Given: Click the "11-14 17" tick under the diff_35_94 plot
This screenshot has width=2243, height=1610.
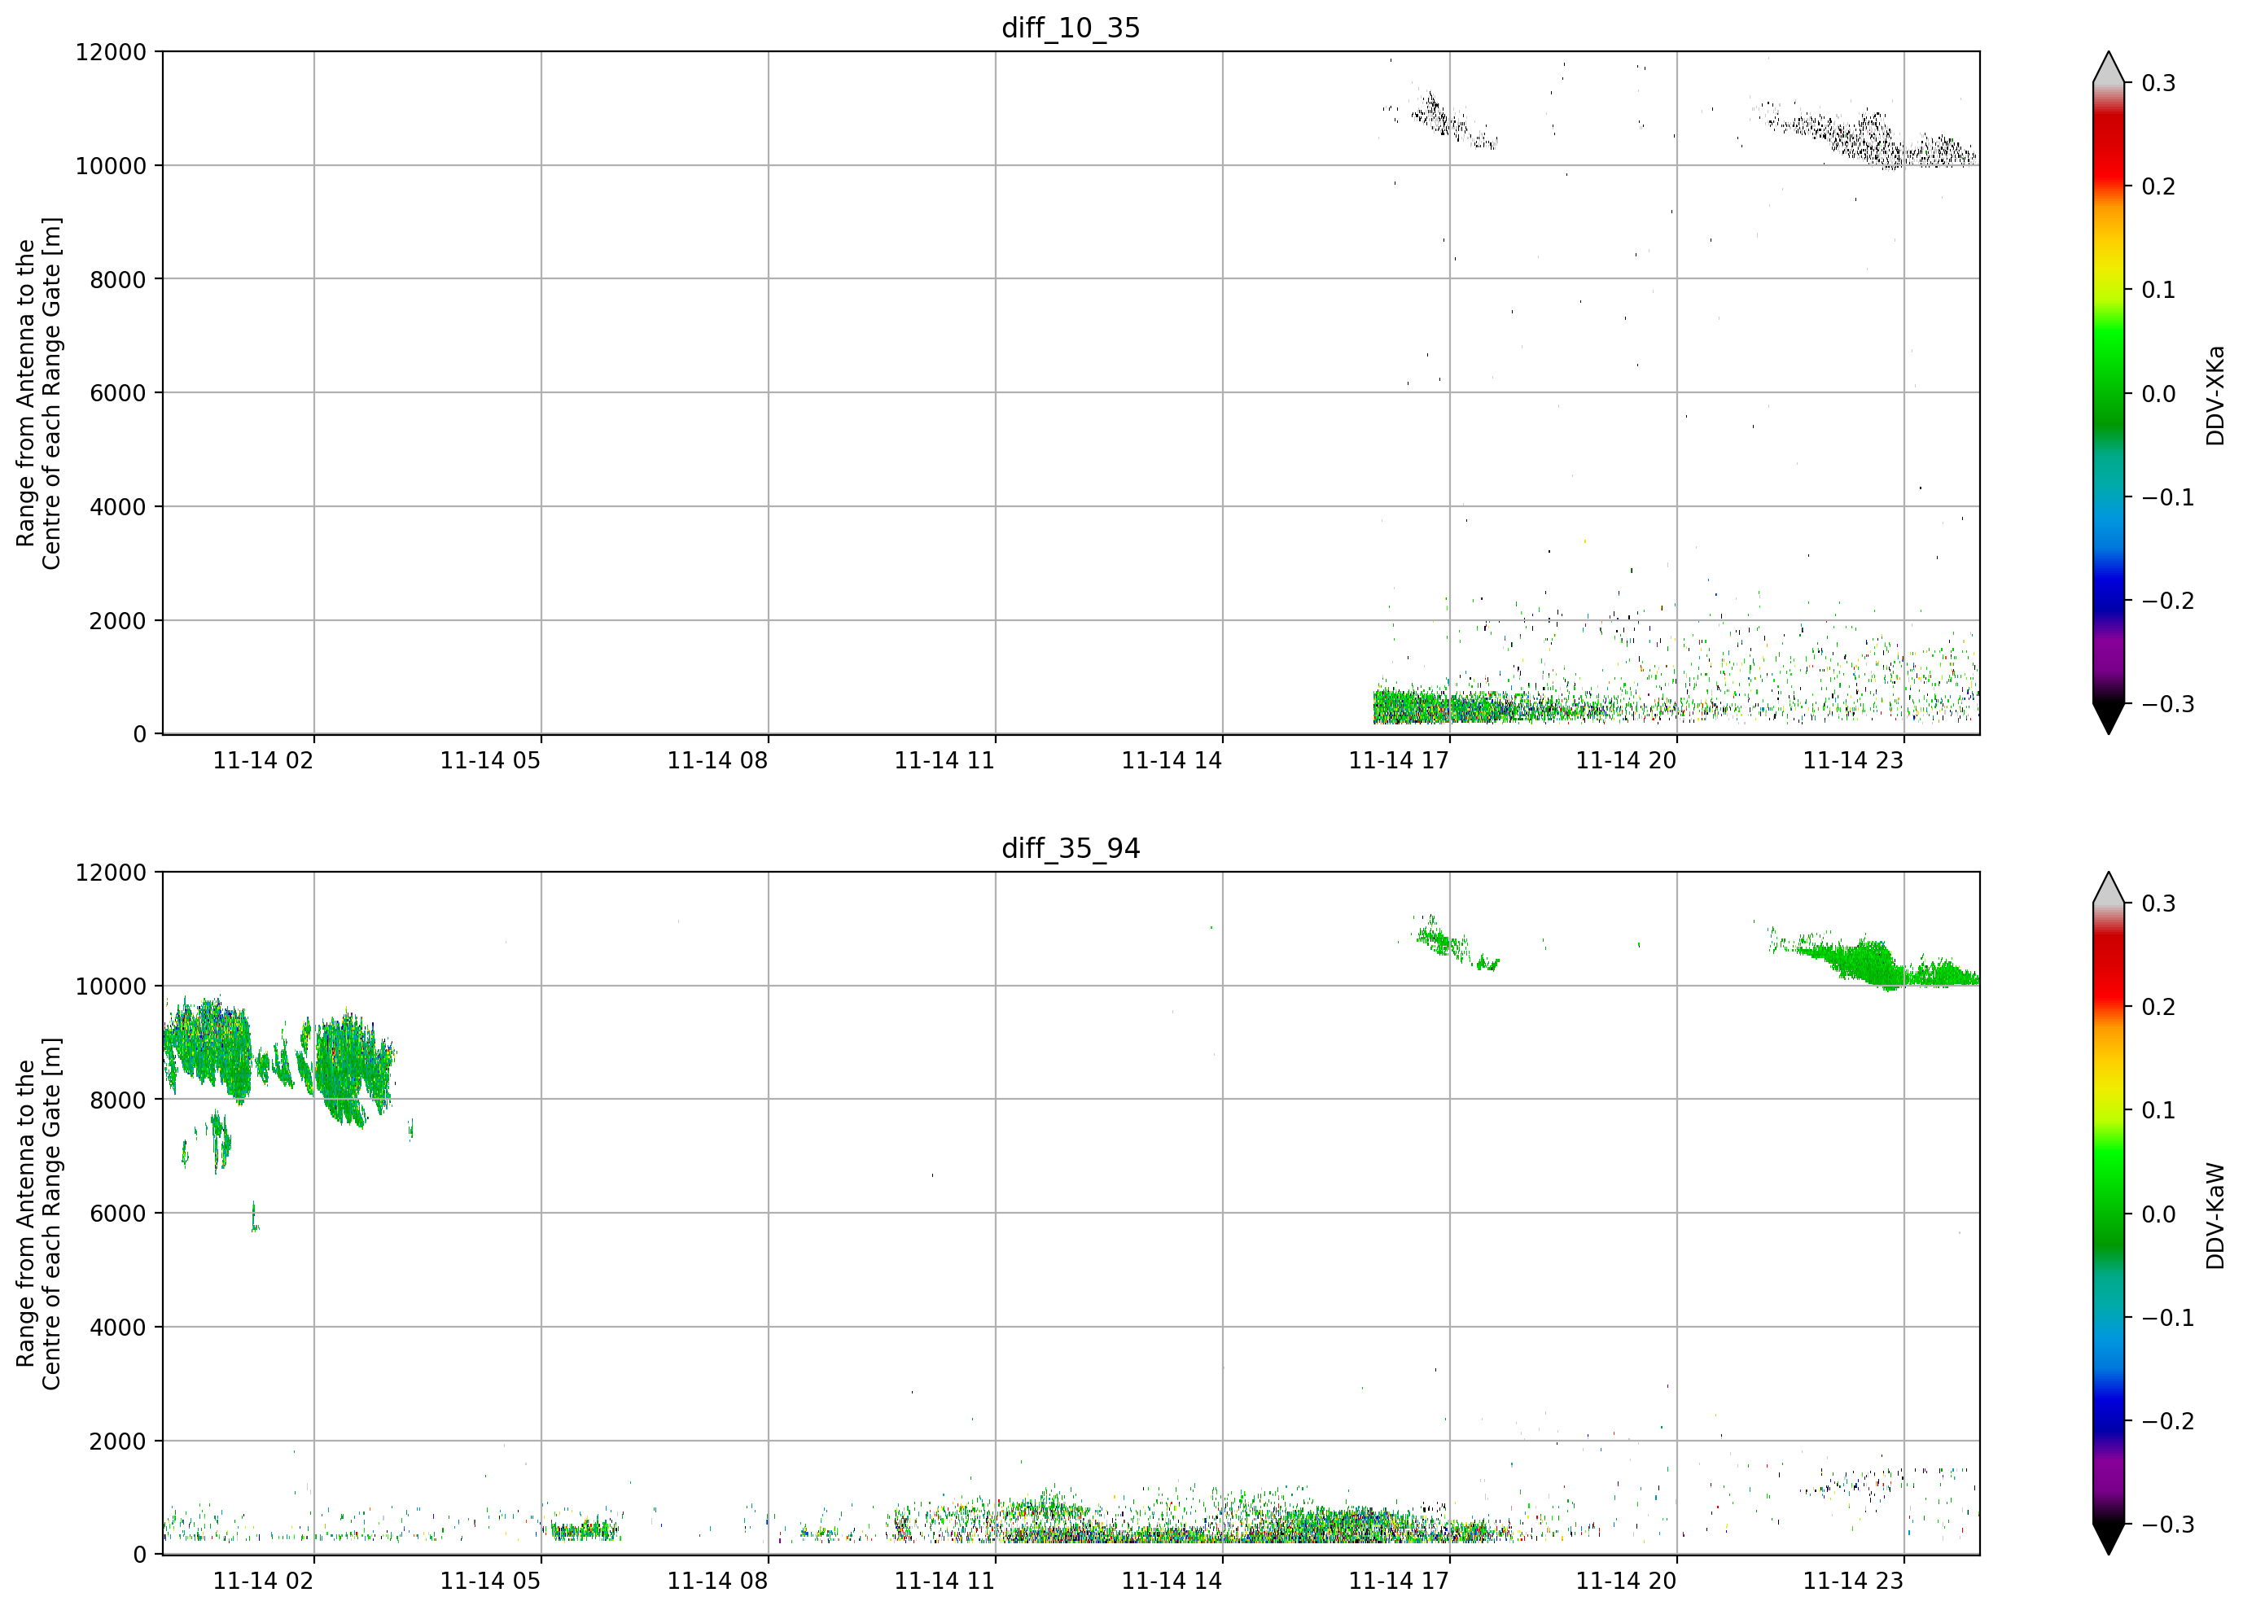Looking at the screenshot, I should 1399,1582.
